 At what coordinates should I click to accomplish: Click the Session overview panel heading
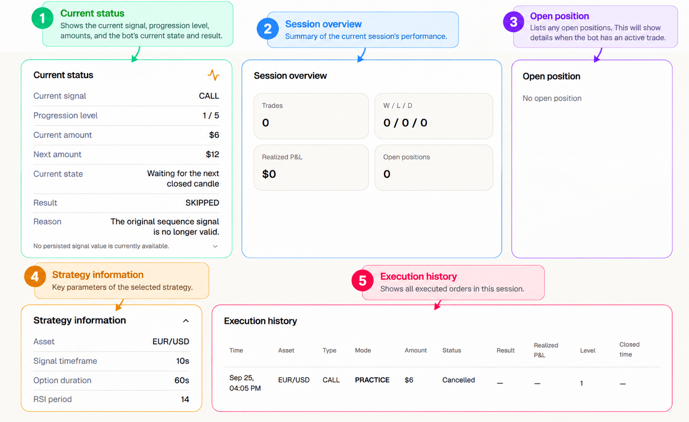click(290, 76)
